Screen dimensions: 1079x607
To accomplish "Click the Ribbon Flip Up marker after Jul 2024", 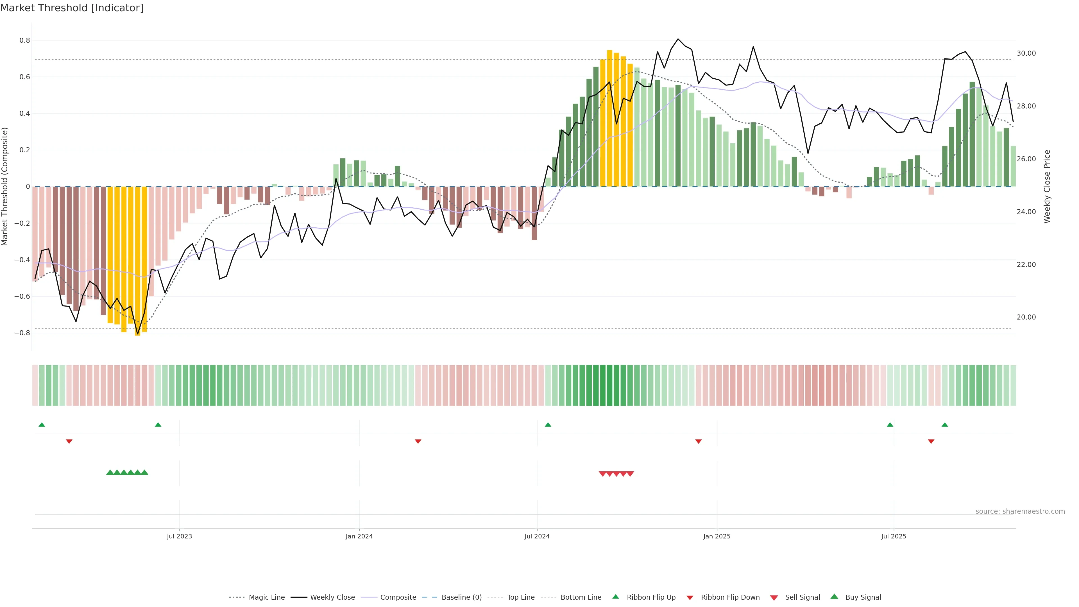I will coord(548,425).
